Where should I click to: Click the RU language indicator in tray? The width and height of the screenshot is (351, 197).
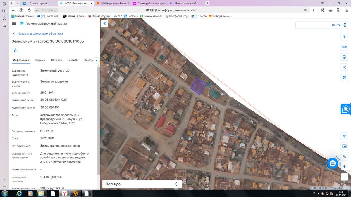pyautogui.click(x=313, y=193)
